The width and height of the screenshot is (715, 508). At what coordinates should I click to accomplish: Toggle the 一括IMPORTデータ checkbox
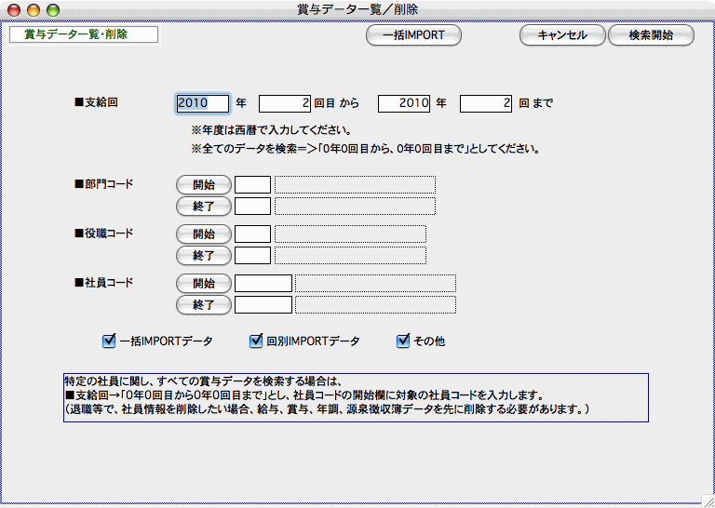click(109, 341)
